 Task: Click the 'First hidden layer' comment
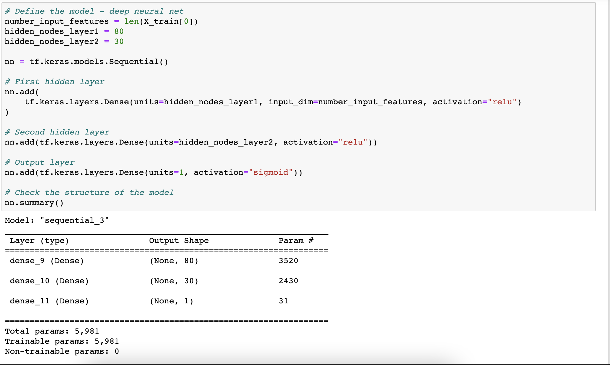(54, 82)
